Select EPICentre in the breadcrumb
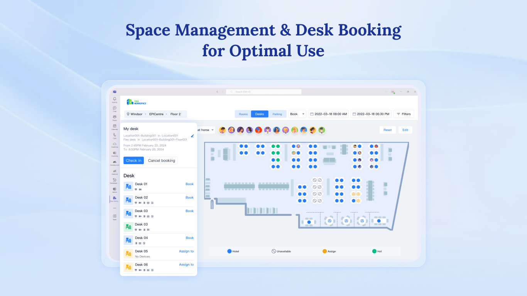Screen dimensions: 527x296 click(156, 114)
